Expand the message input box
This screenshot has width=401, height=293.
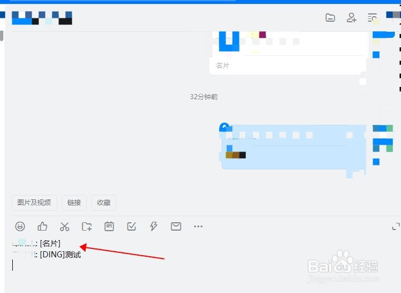click(395, 227)
